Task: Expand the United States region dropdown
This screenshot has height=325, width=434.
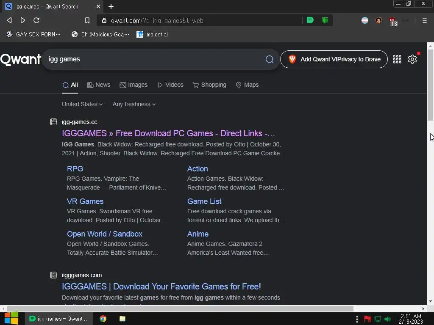Action: (82, 104)
